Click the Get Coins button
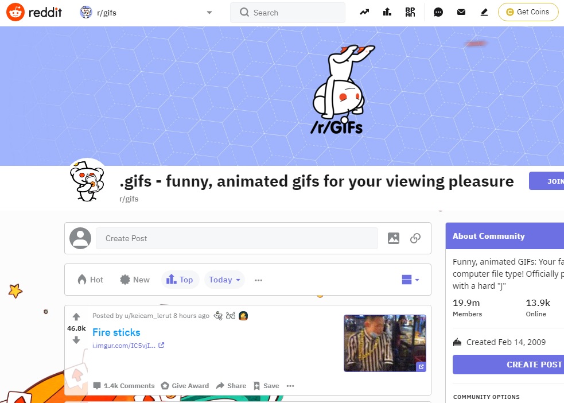 [x=528, y=12]
